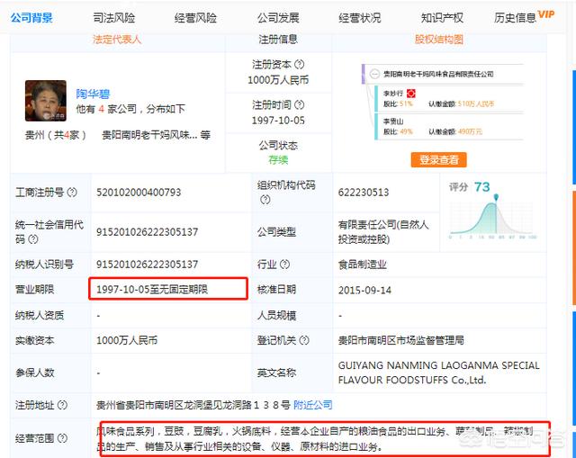Open the 附近公司 link
Viewport: 576px width, 458px height.
313,405
